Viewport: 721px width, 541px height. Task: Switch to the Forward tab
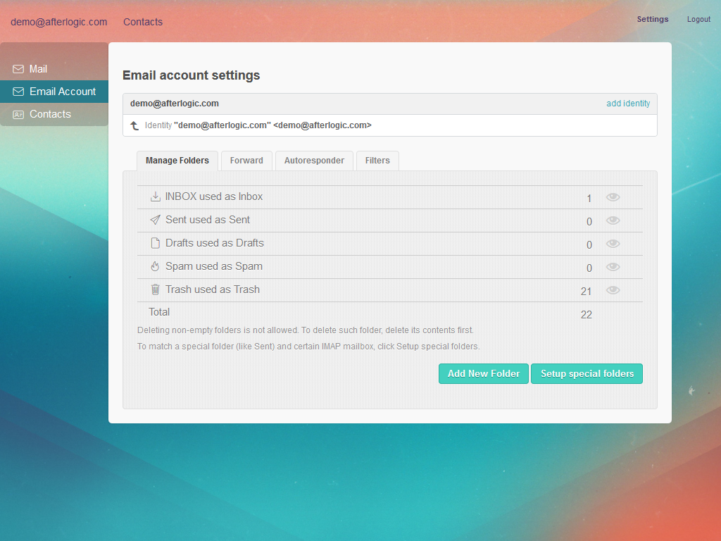coord(246,161)
